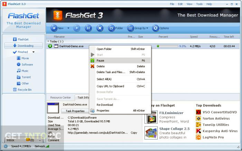Open the Options toolbar button
The width and height of the screenshot is (242, 151).
(x=160, y=28)
